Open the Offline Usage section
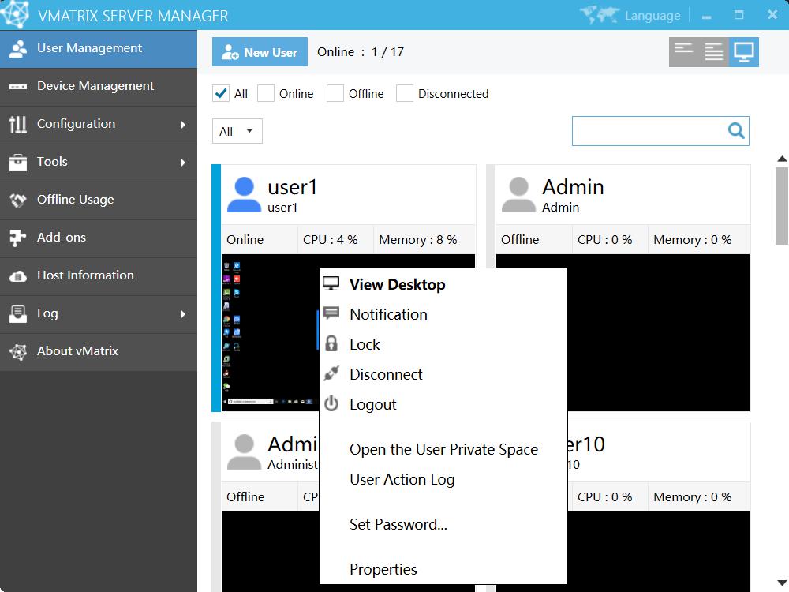Viewport: 789px width, 592px height. [x=99, y=200]
